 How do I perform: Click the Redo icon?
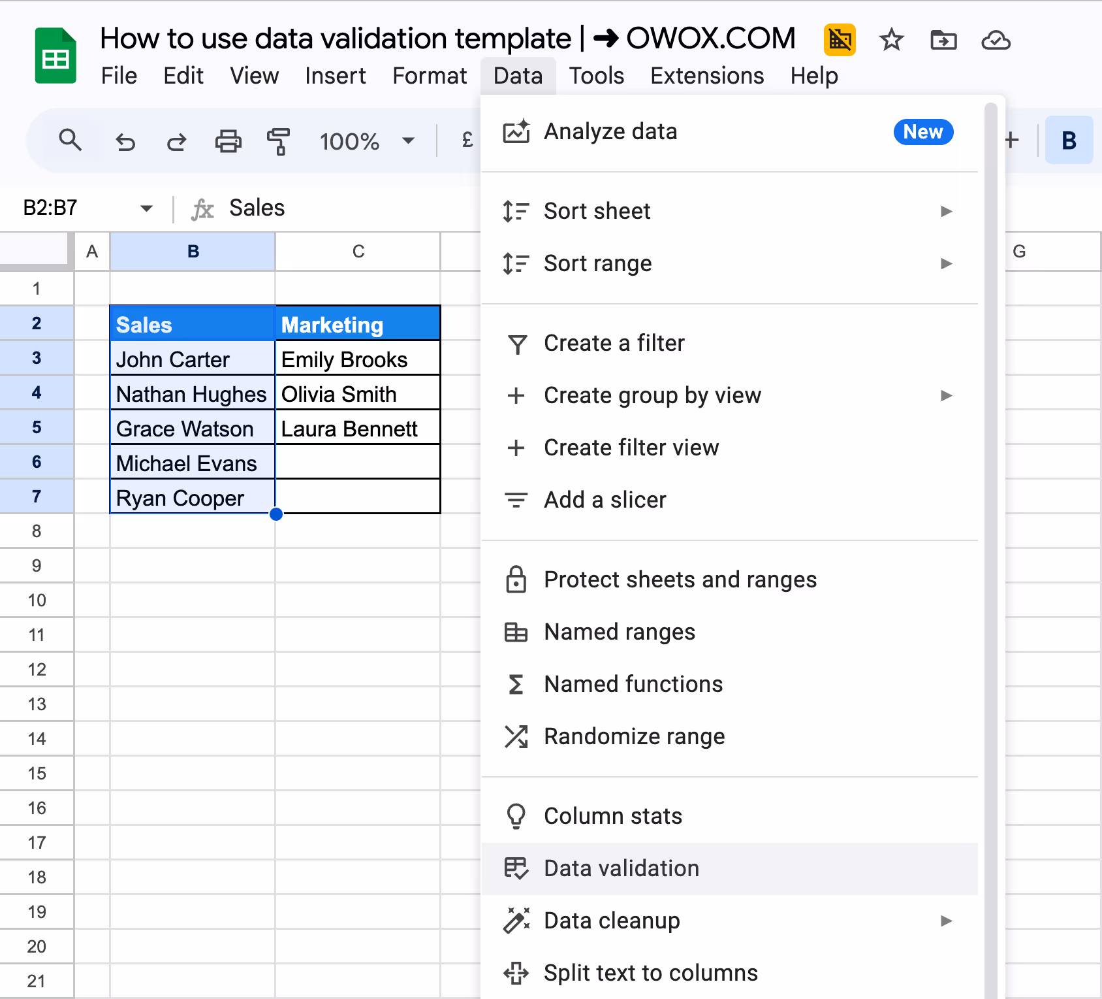click(176, 140)
